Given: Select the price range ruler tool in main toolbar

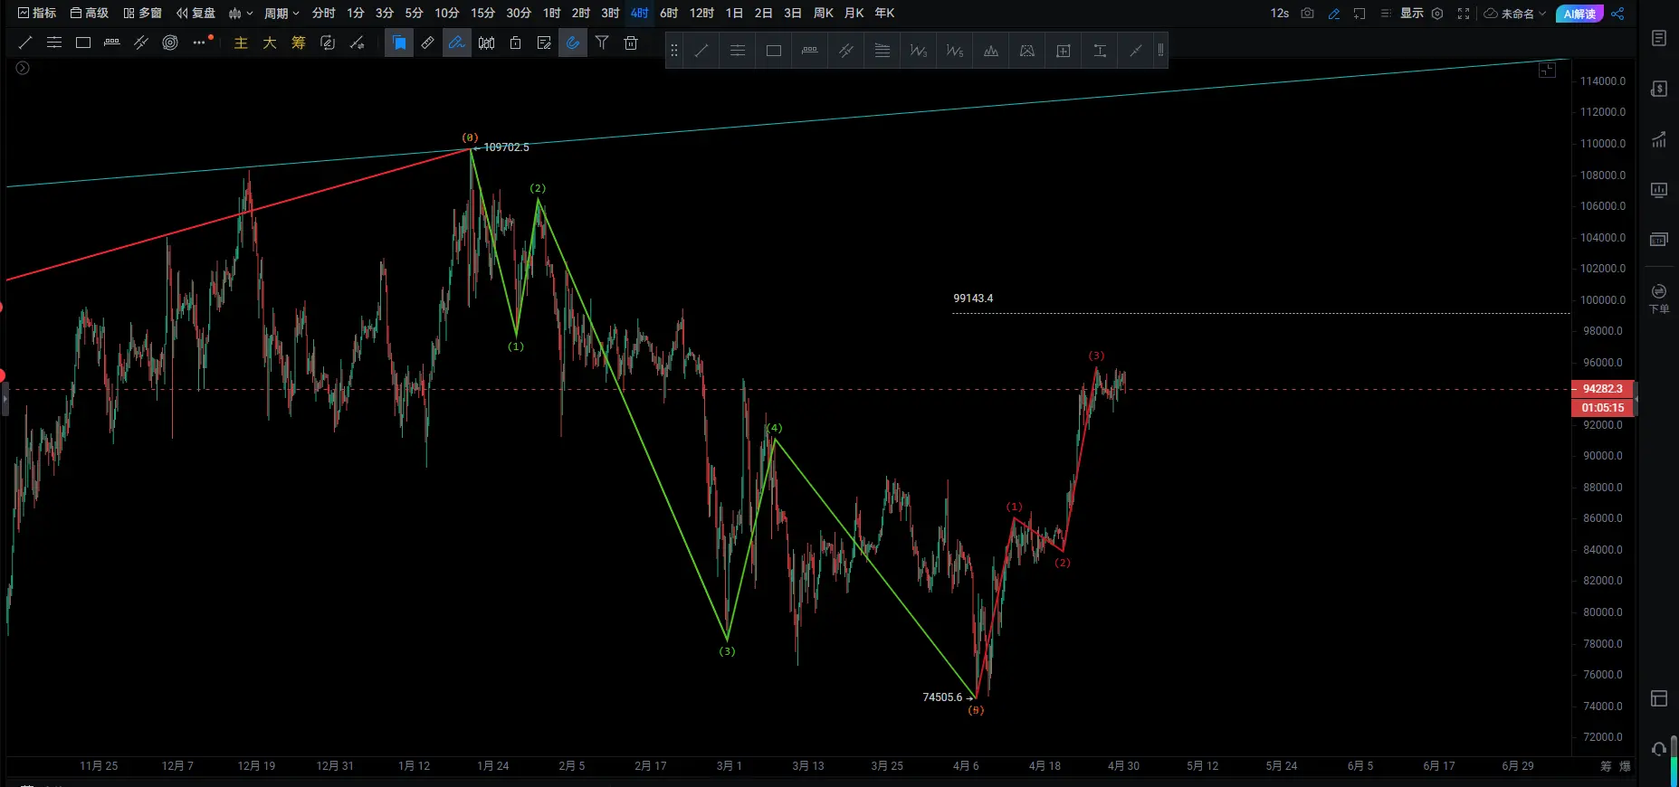Looking at the screenshot, I should 112,43.
